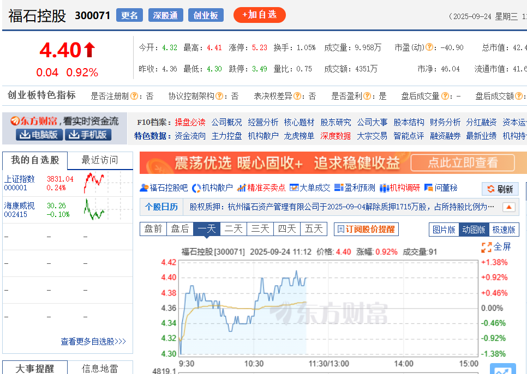This screenshot has height=374, width=527.
Task: Click the 盘后成交量 help question icon
Action: click(x=445, y=96)
